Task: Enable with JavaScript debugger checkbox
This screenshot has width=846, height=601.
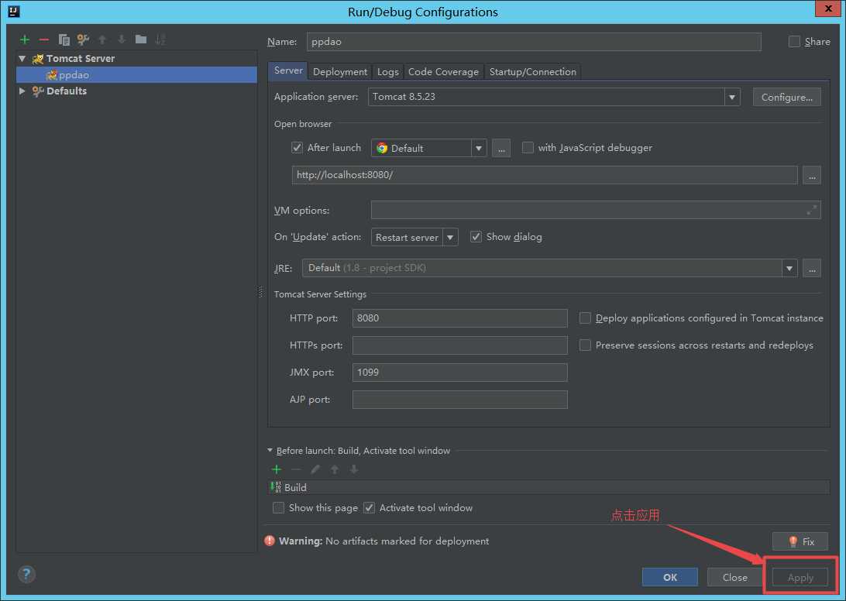Action: [528, 147]
